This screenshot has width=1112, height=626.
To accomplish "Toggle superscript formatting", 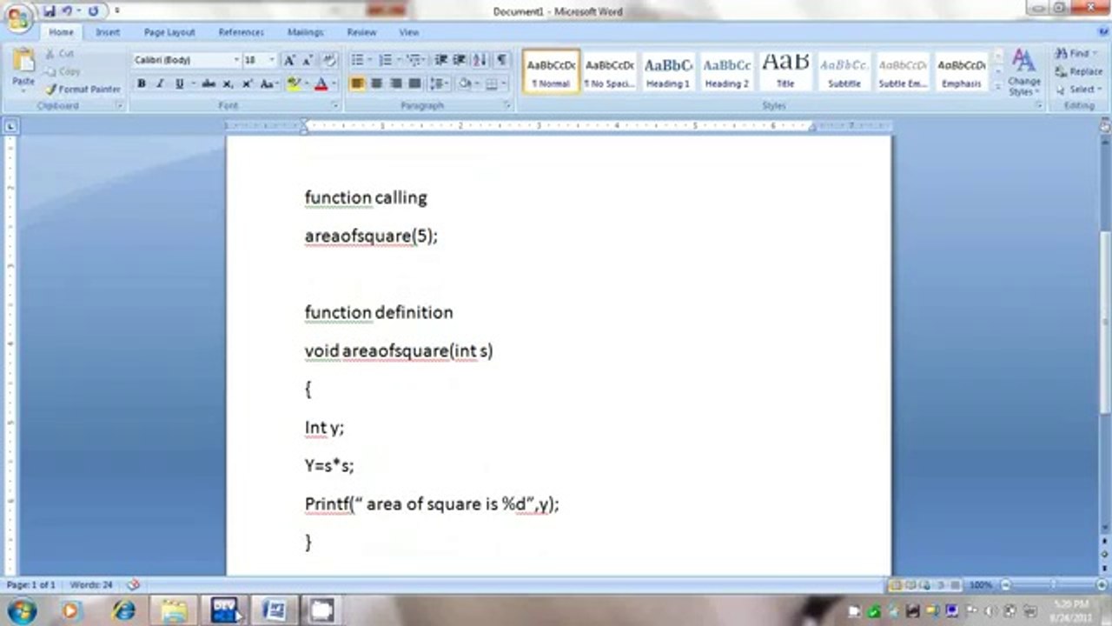I will tap(247, 83).
